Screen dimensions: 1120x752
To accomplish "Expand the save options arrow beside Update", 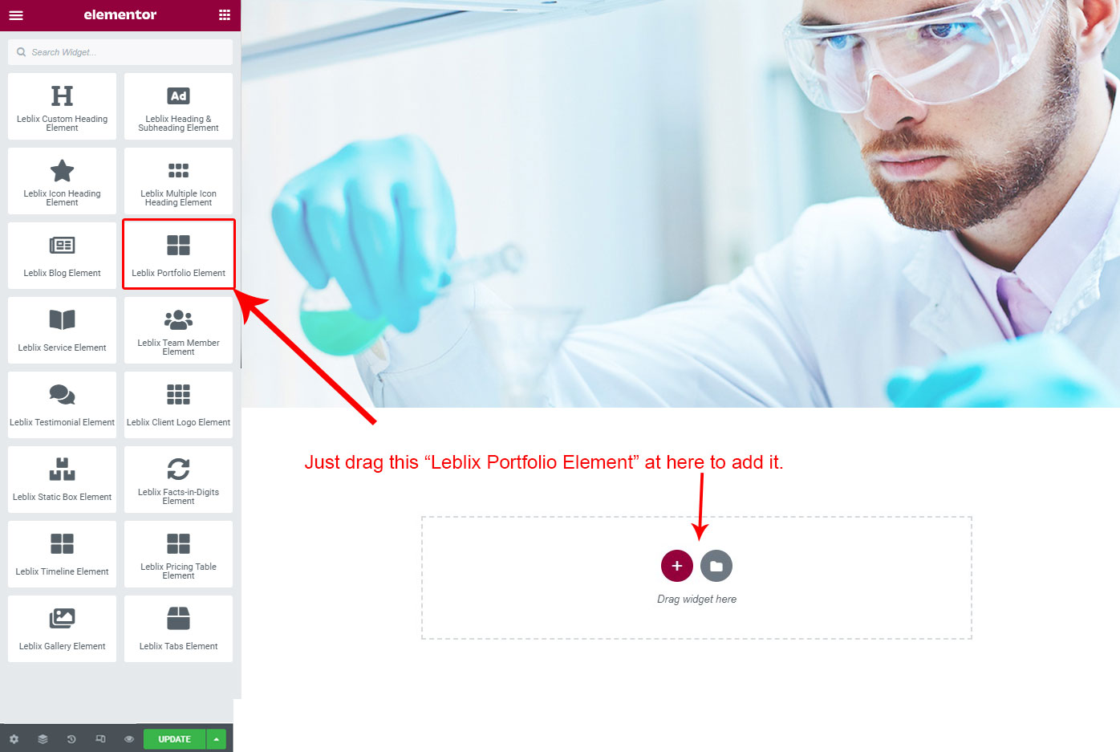I will (216, 739).
